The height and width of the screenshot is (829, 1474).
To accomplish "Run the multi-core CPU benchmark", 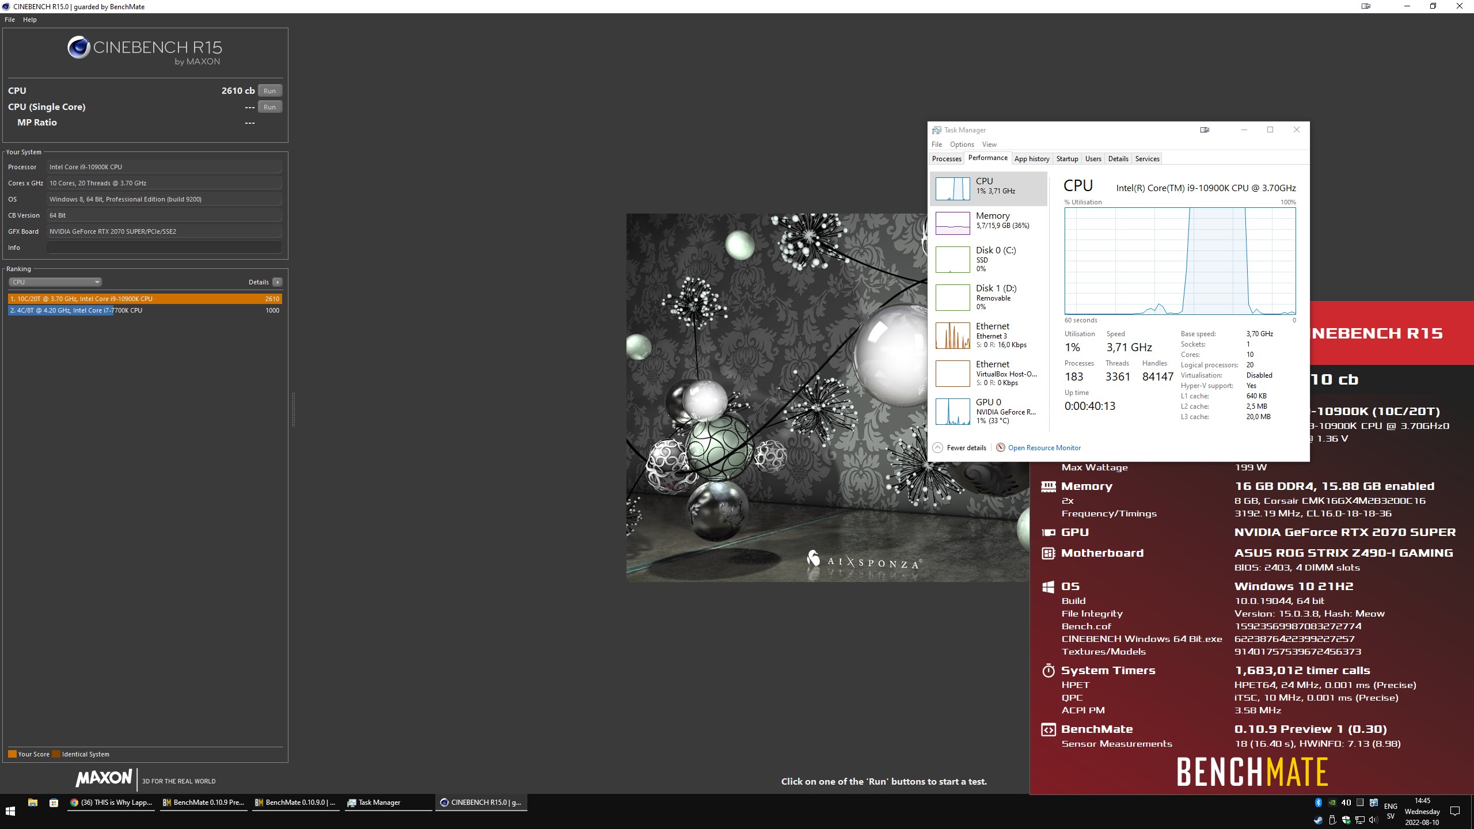I will tap(269, 91).
